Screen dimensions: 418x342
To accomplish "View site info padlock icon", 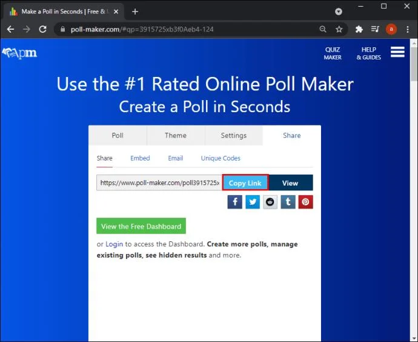I will 62,29.
